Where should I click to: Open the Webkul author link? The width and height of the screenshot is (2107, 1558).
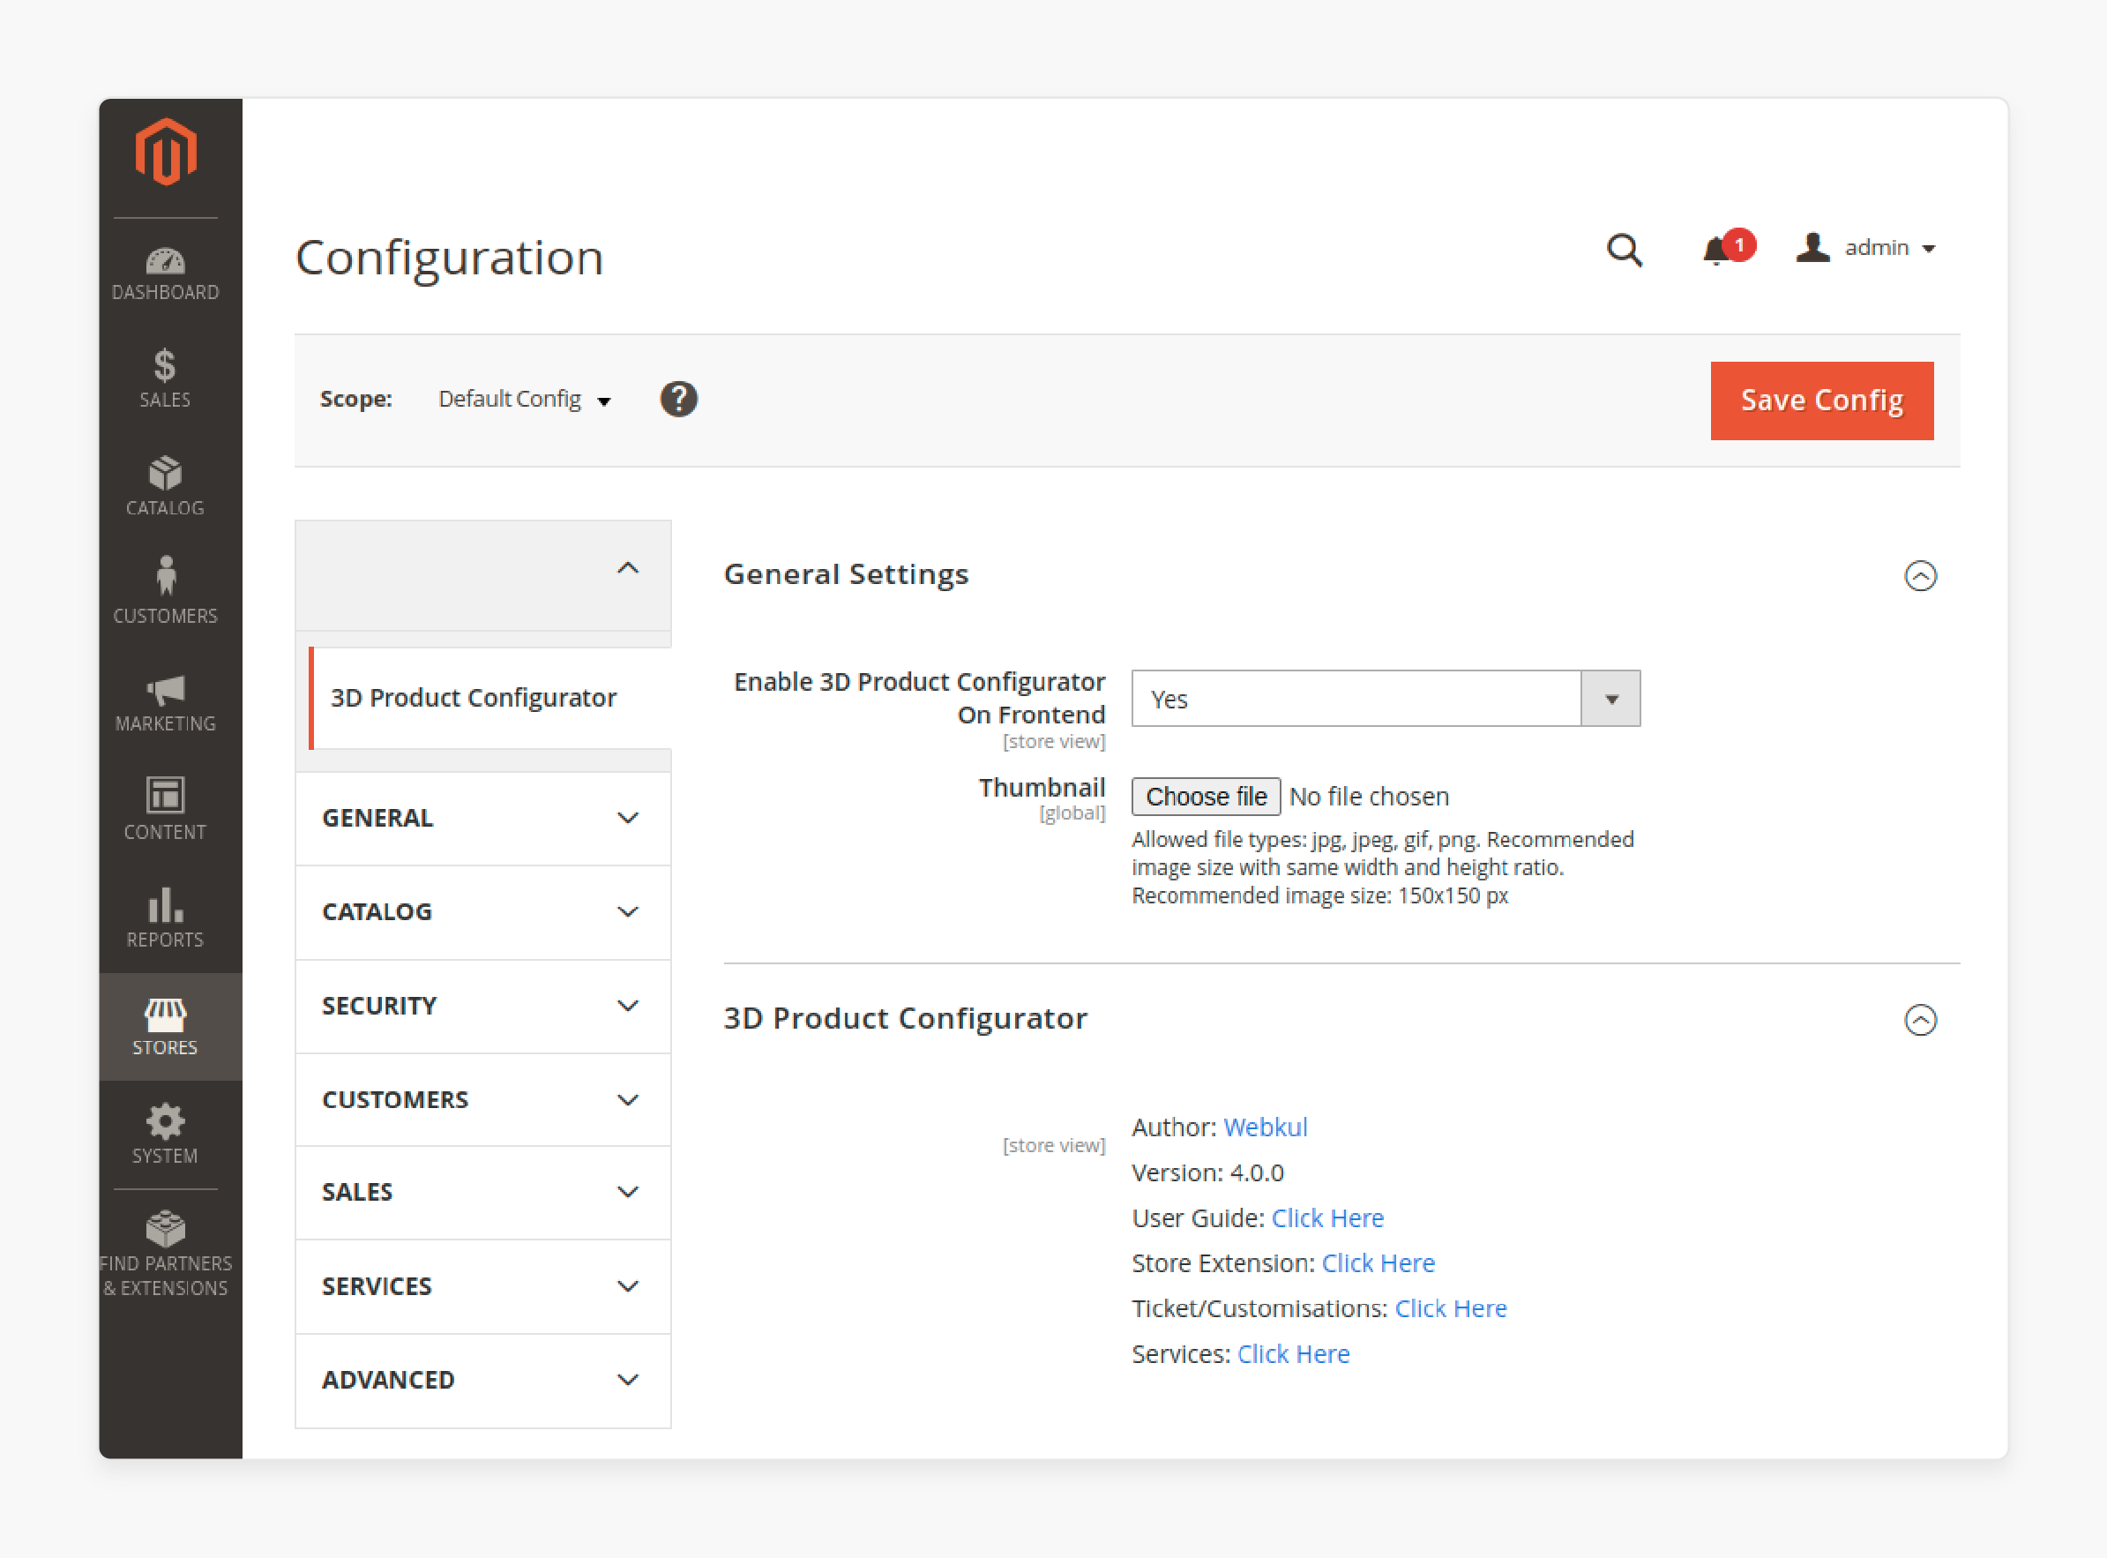click(x=1265, y=1127)
